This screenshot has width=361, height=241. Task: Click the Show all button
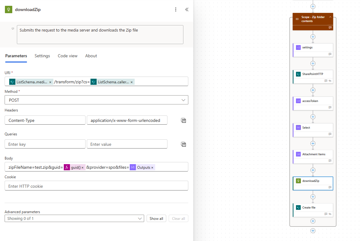click(x=156, y=218)
